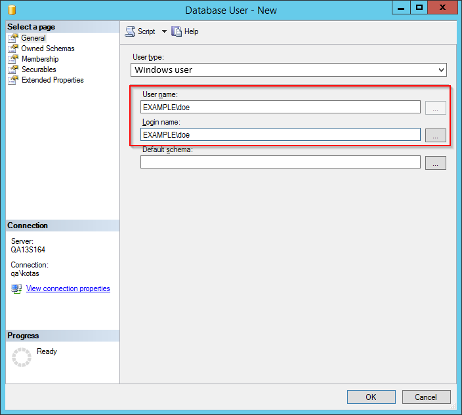462x415 pixels.
Task: Select the Membership page icon
Action: pyautogui.click(x=13, y=59)
